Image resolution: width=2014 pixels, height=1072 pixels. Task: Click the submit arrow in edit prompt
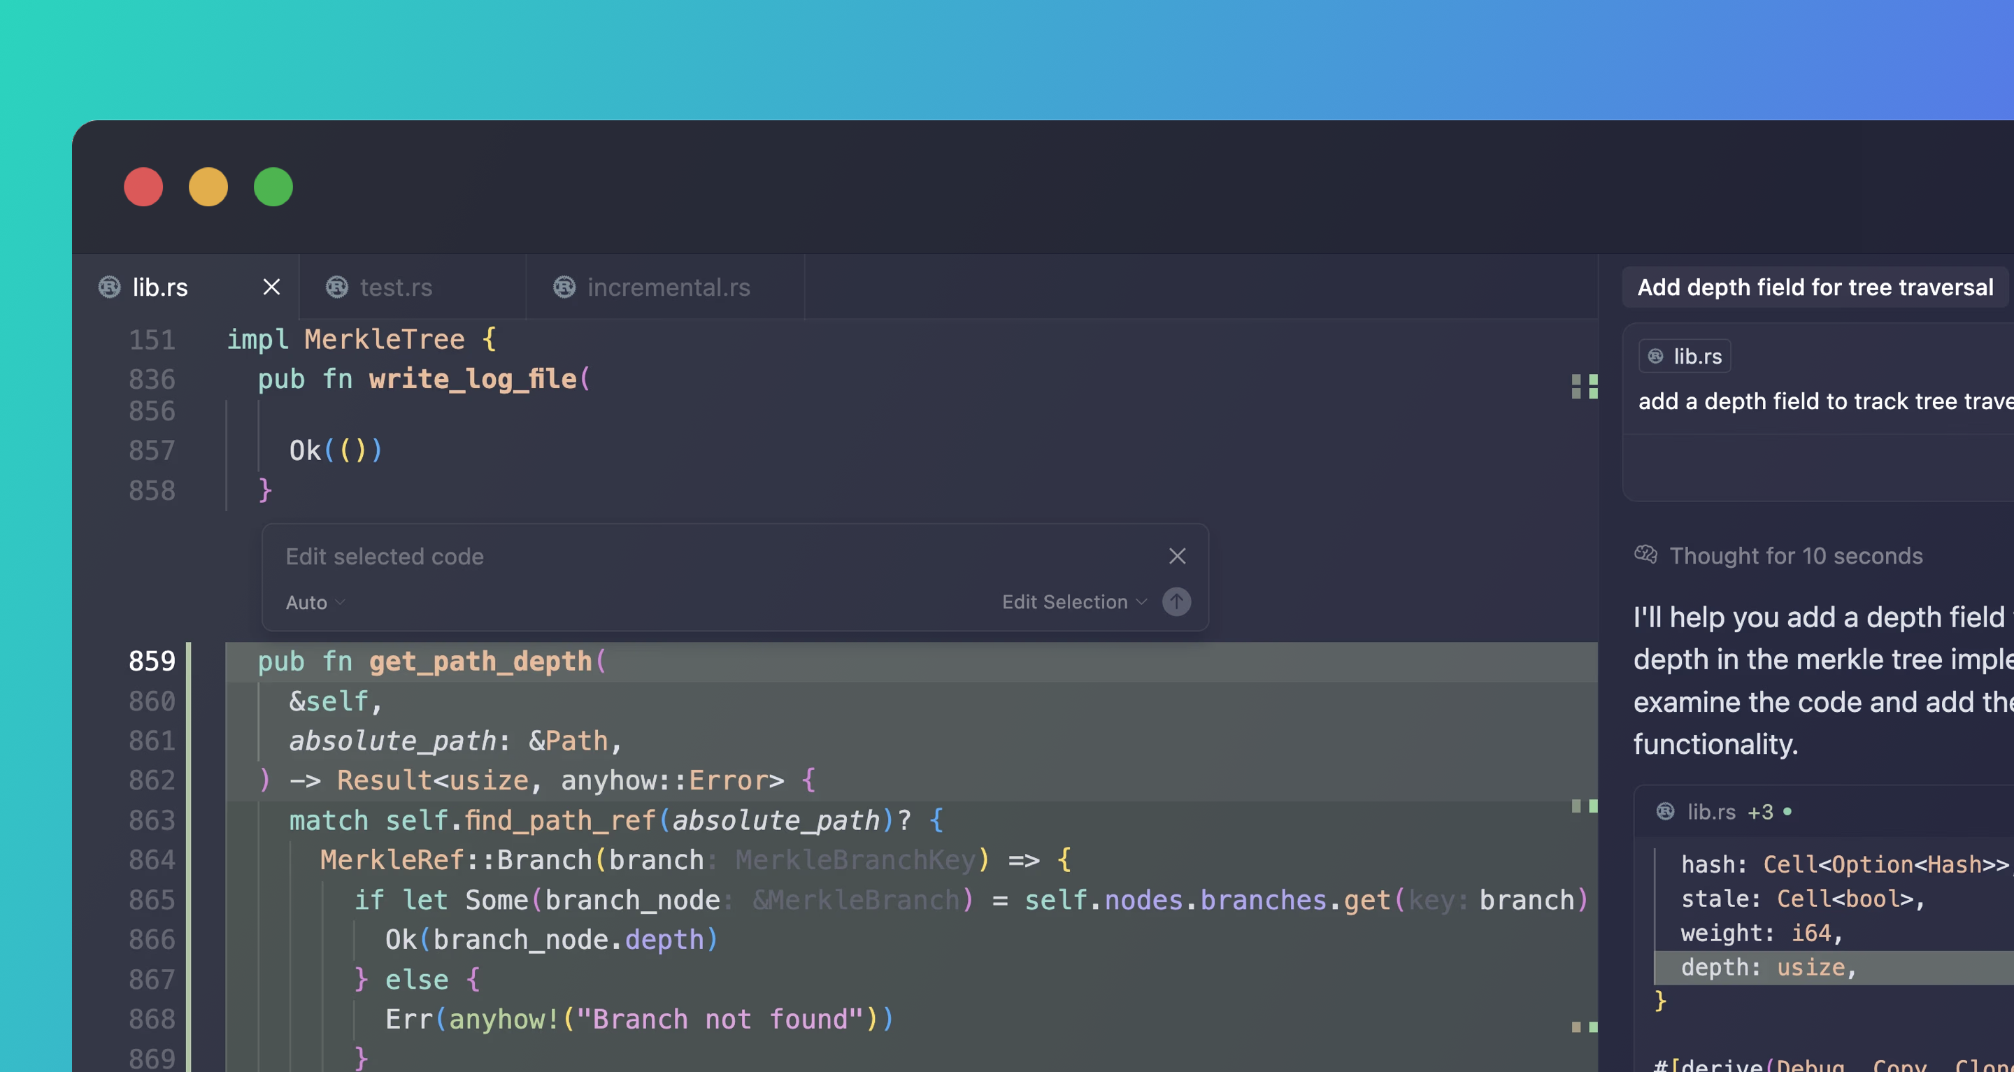click(1176, 601)
